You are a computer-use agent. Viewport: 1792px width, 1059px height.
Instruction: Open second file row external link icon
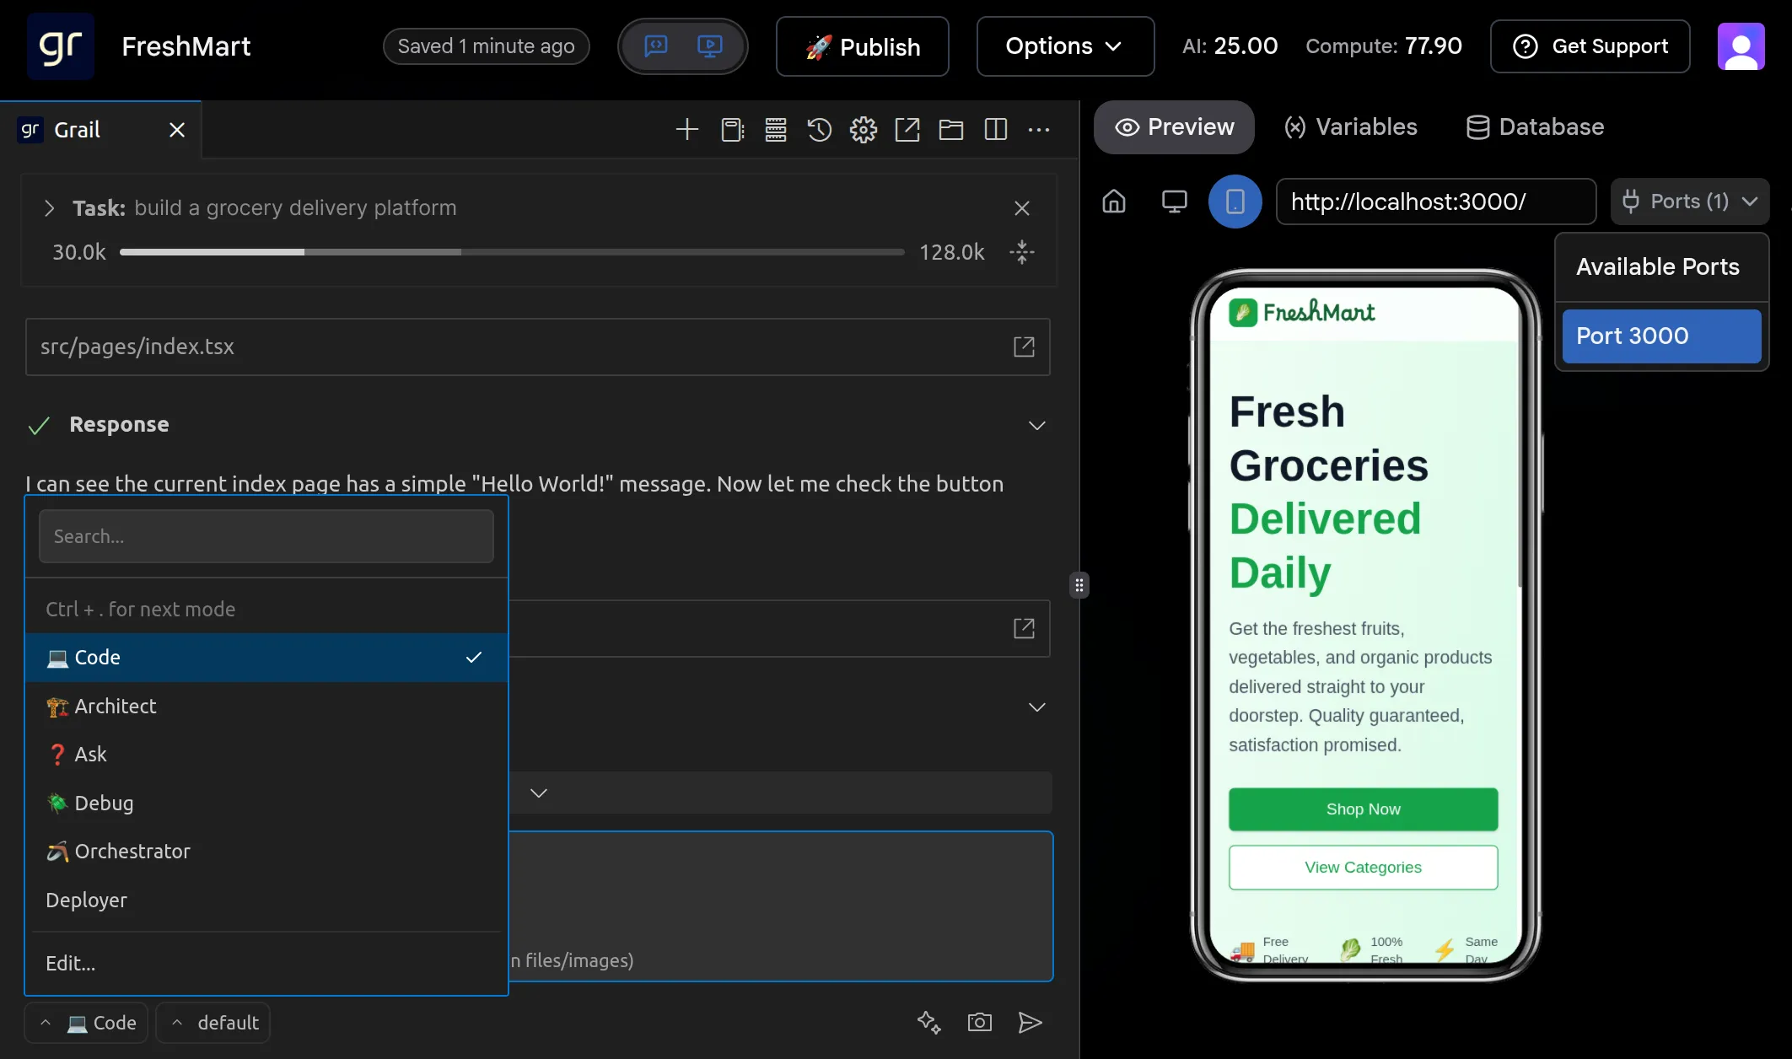tap(1024, 628)
